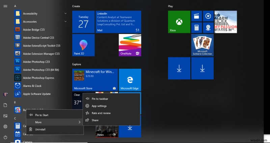270x143 pixels.
Task: Open the Calendar app icon in list
Action: [x=18, y=134]
